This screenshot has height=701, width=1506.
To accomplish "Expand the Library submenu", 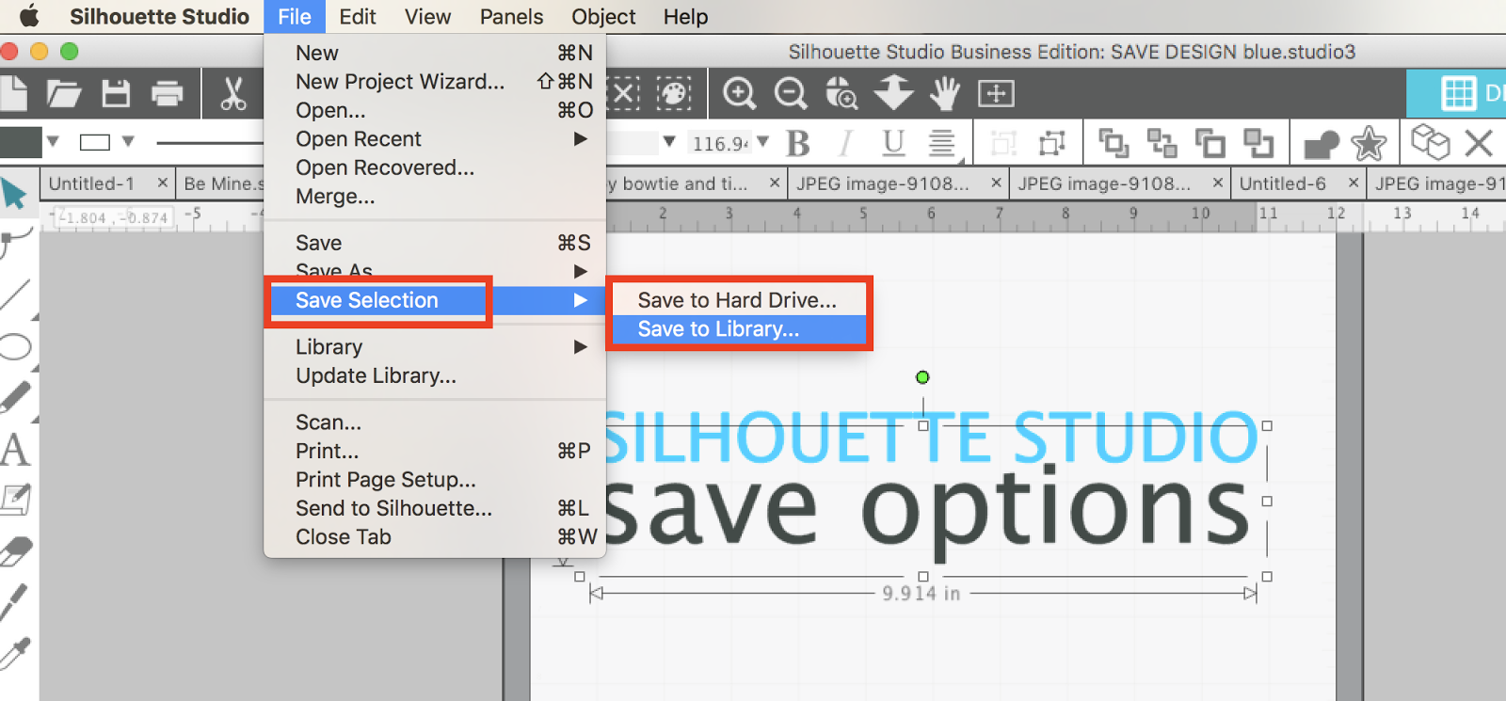I will point(580,346).
